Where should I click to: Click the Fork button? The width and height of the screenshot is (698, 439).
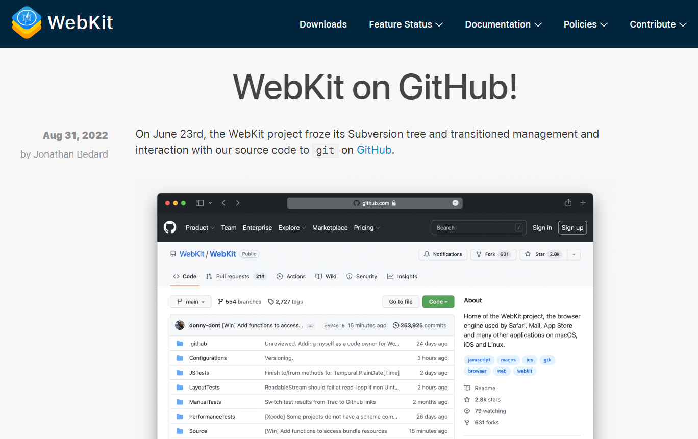pyautogui.click(x=493, y=254)
